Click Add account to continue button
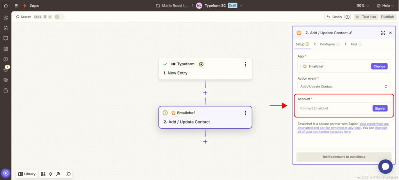Image resolution: width=399 pixels, height=180 pixels. point(344,157)
